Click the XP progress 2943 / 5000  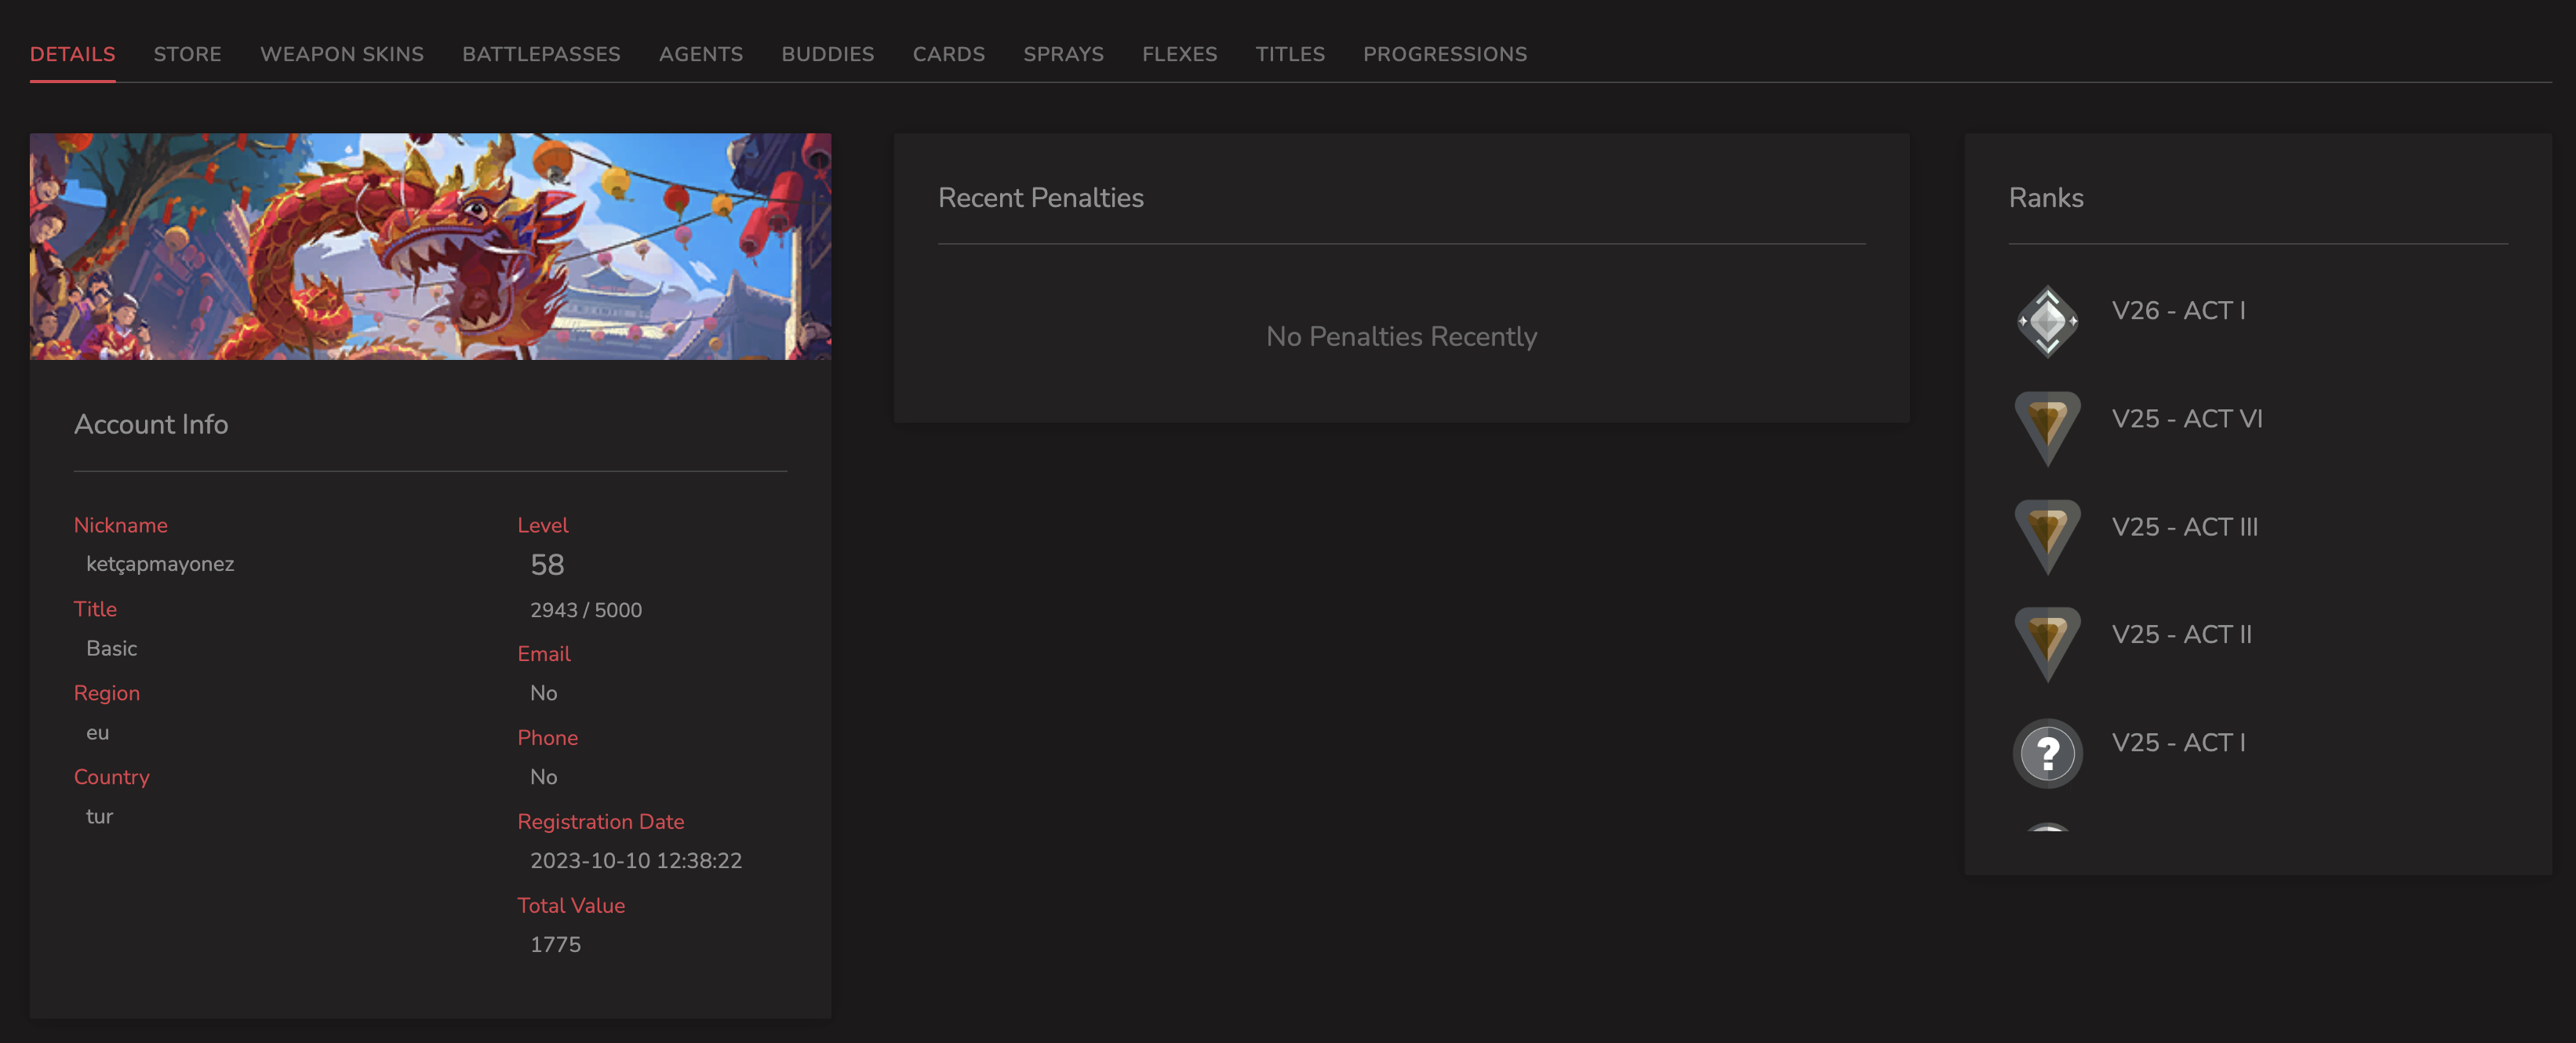tap(586, 610)
